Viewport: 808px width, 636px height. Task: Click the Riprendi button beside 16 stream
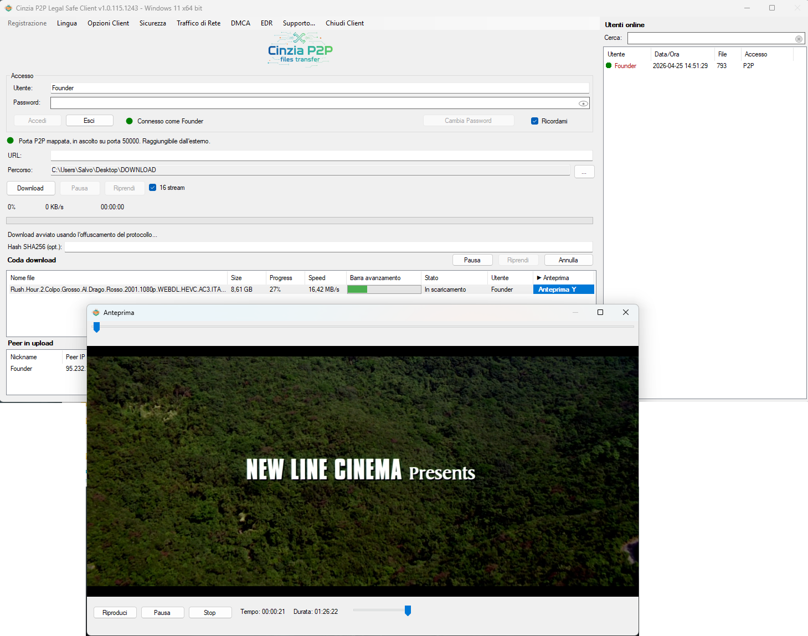(x=125, y=188)
